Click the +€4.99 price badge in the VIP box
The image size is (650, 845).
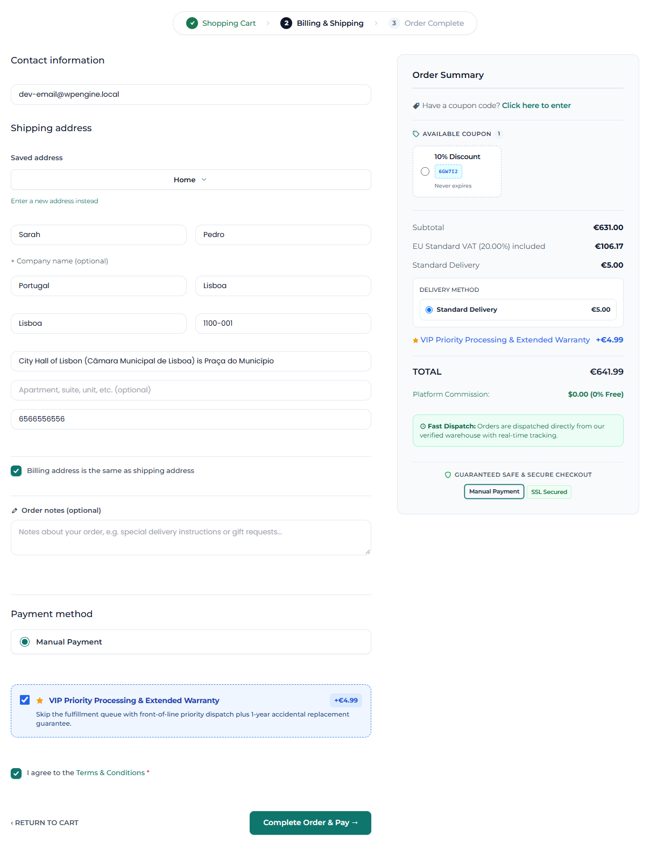pos(346,700)
